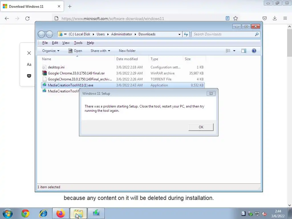This screenshot has width=292, height=219.
Task: Open Firefox hamburger menu
Action: coord(285,18)
